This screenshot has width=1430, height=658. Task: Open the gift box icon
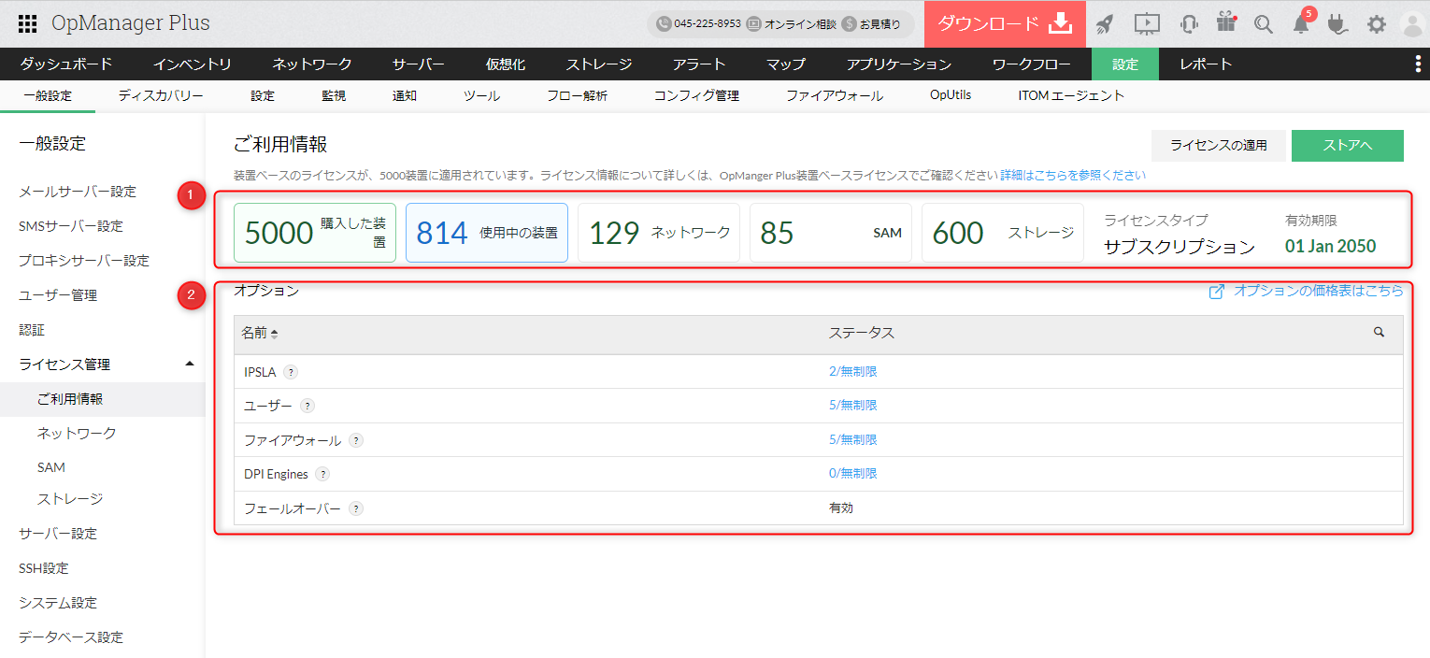[1226, 22]
